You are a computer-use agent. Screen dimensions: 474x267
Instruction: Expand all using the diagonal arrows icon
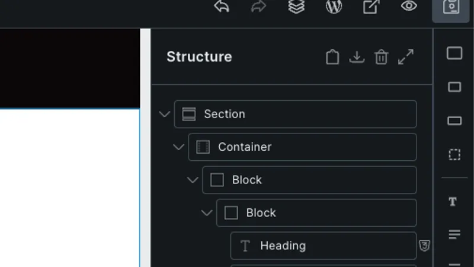[406, 57]
